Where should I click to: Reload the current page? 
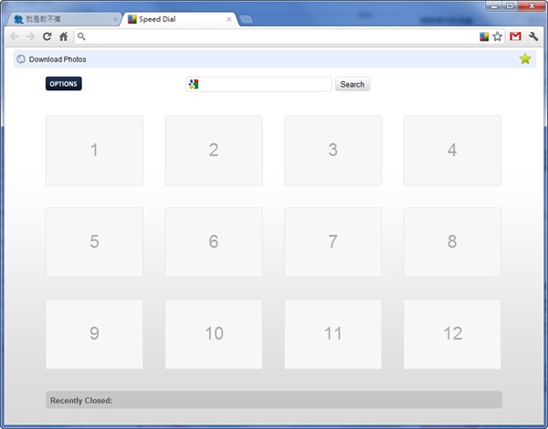[47, 37]
